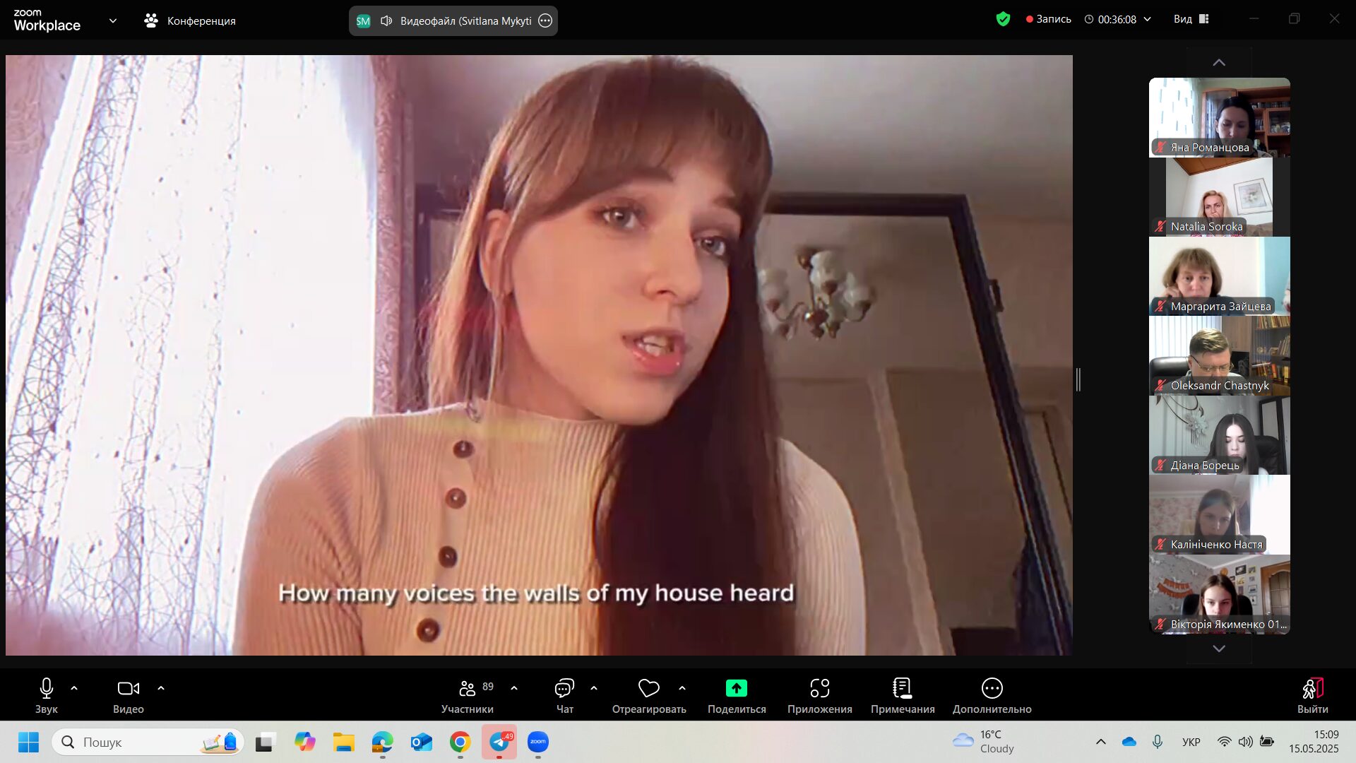The width and height of the screenshot is (1356, 763).
Task: Expand audio settings arrow next to microphone
Action: tap(74, 687)
